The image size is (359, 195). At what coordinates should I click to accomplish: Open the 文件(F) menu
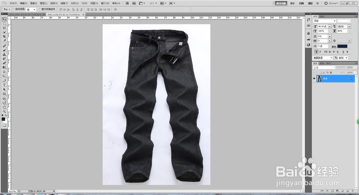(13, 3)
